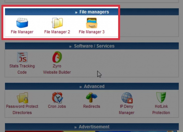This screenshot has width=183, height=132.
Task: Open the "IP Deny Manager" text link
Action: [126, 109]
